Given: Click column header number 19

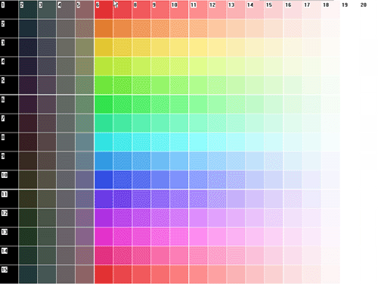Looking at the screenshot, I should click(345, 5).
